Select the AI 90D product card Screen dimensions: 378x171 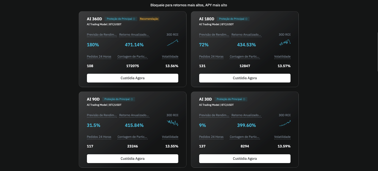[133, 129]
